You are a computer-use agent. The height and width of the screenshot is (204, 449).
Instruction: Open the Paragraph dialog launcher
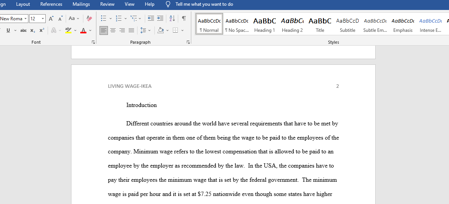tap(188, 42)
